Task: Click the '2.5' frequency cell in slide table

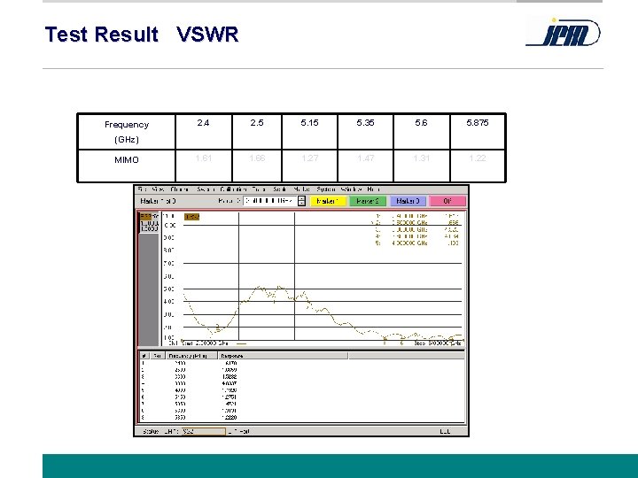Action: tap(257, 132)
